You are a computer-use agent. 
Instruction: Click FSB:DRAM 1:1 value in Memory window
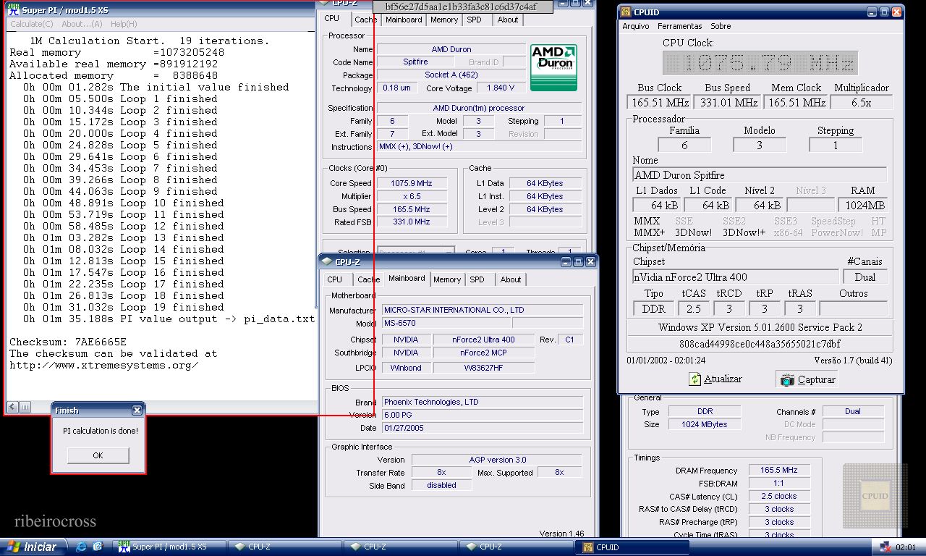pyautogui.click(x=779, y=483)
